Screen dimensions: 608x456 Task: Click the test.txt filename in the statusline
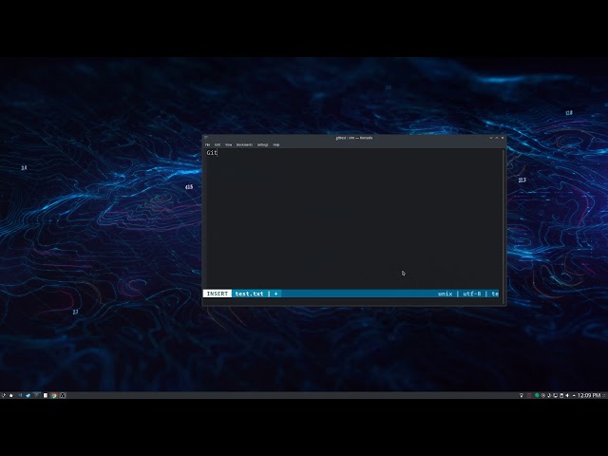(249, 294)
